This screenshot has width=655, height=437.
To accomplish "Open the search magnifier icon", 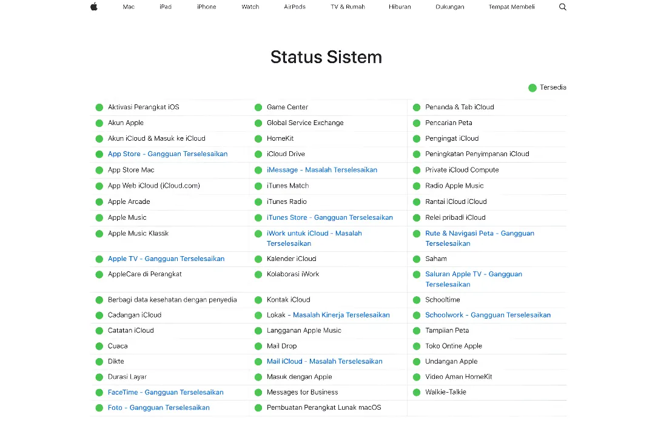I will [x=562, y=7].
